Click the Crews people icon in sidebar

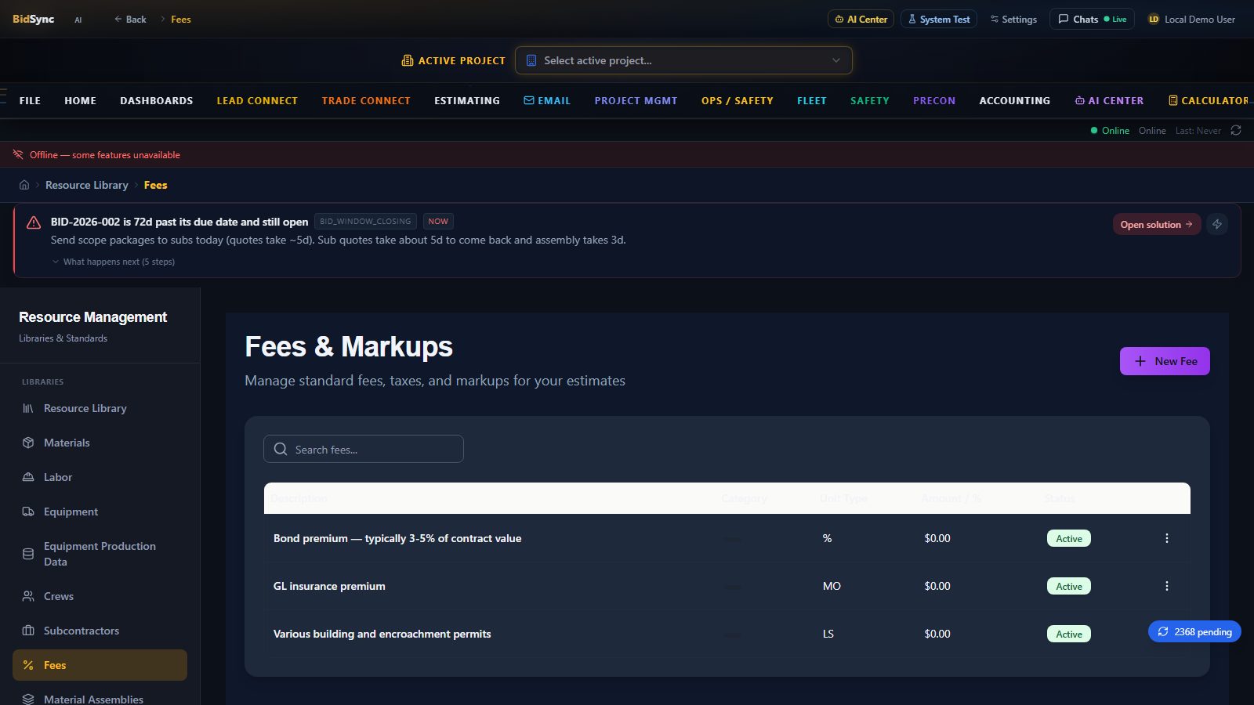pyautogui.click(x=28, y=596)
